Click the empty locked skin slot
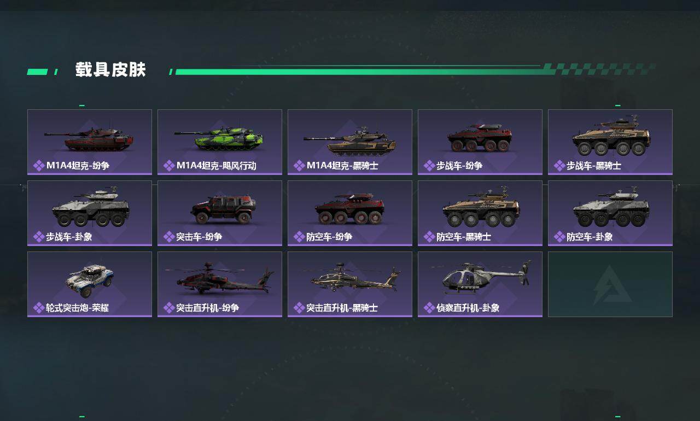The image size is (700, 421). click(x=610, y=284)
